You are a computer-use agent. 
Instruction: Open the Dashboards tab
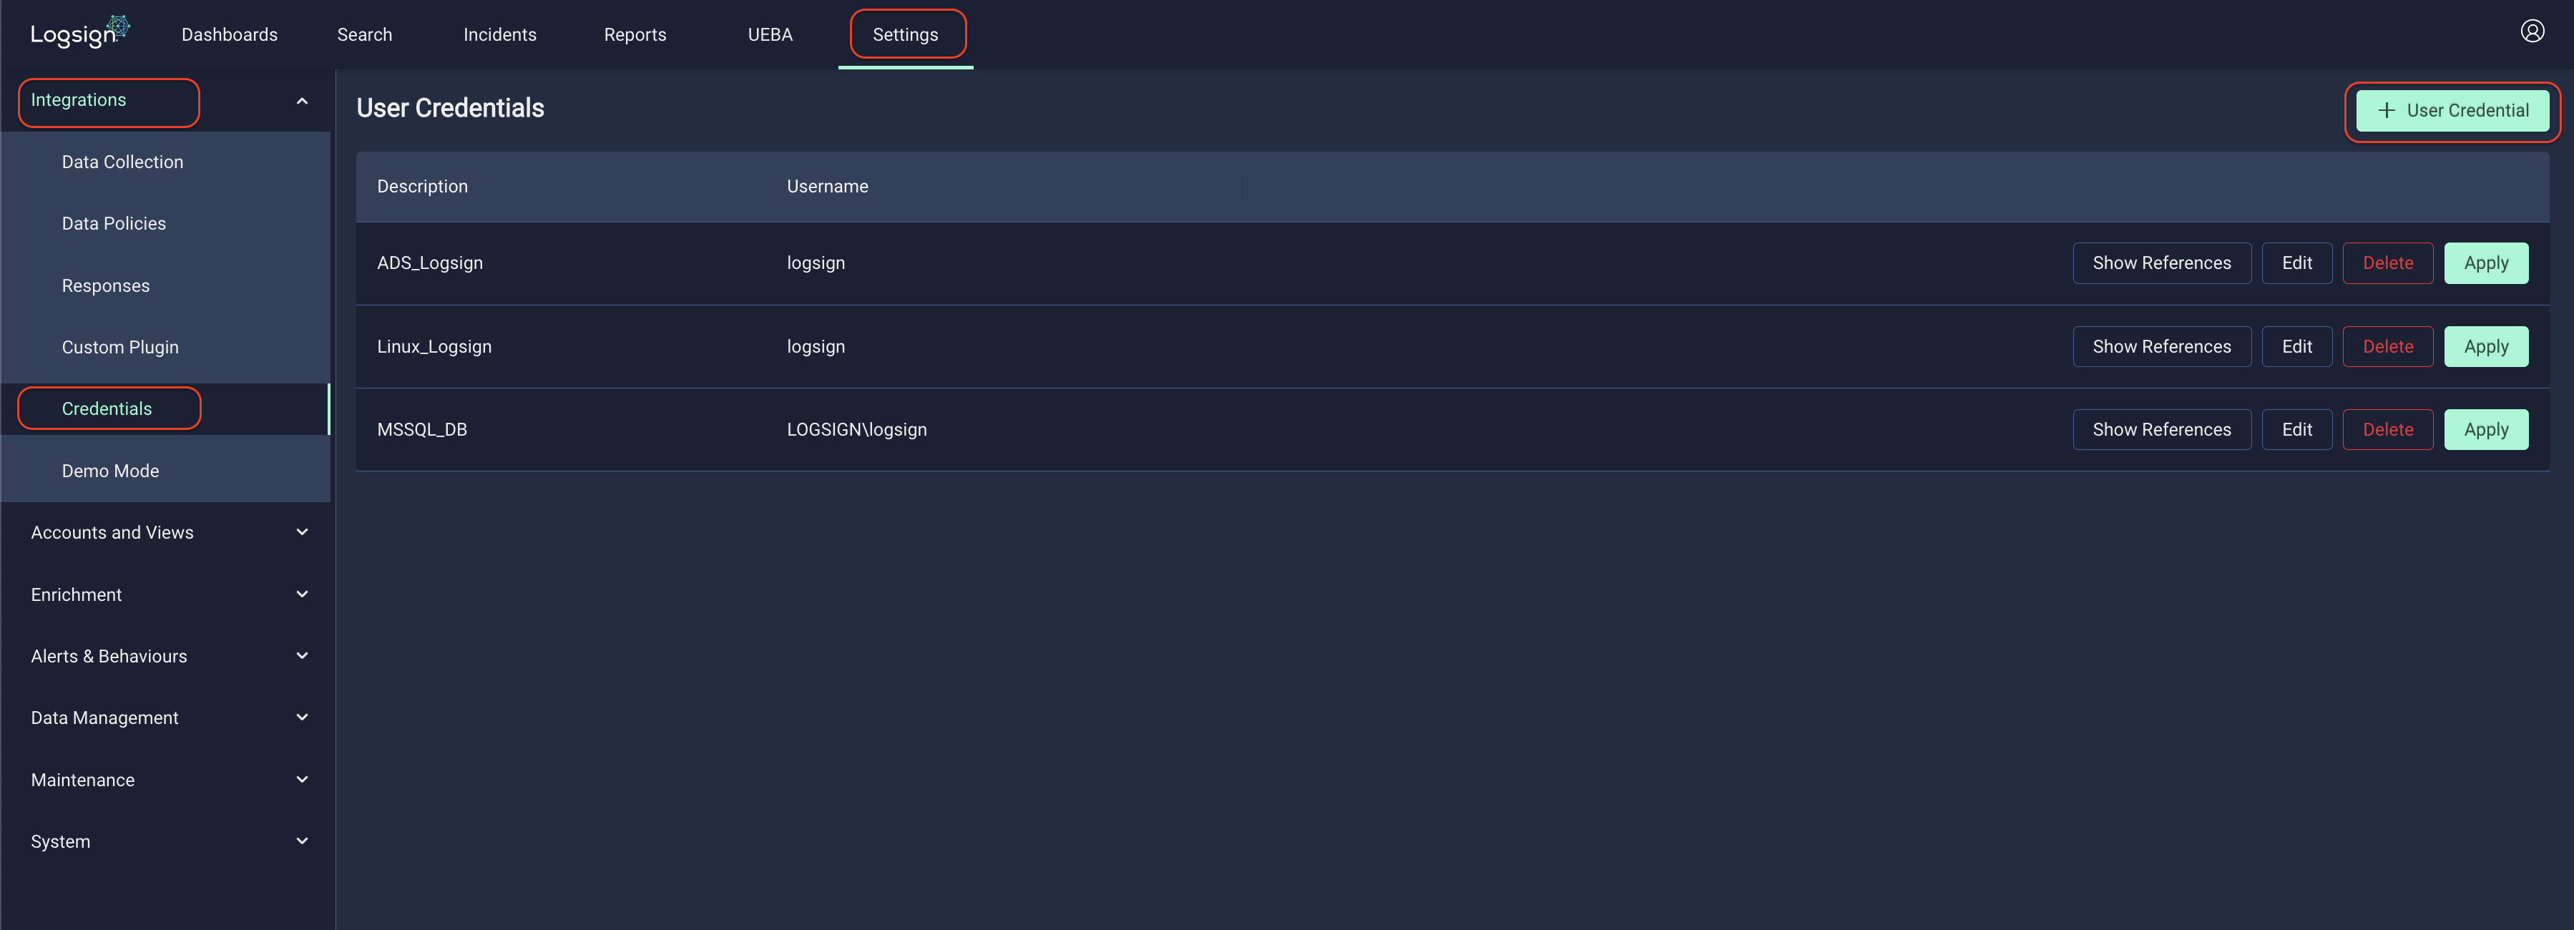pos(230,35)
